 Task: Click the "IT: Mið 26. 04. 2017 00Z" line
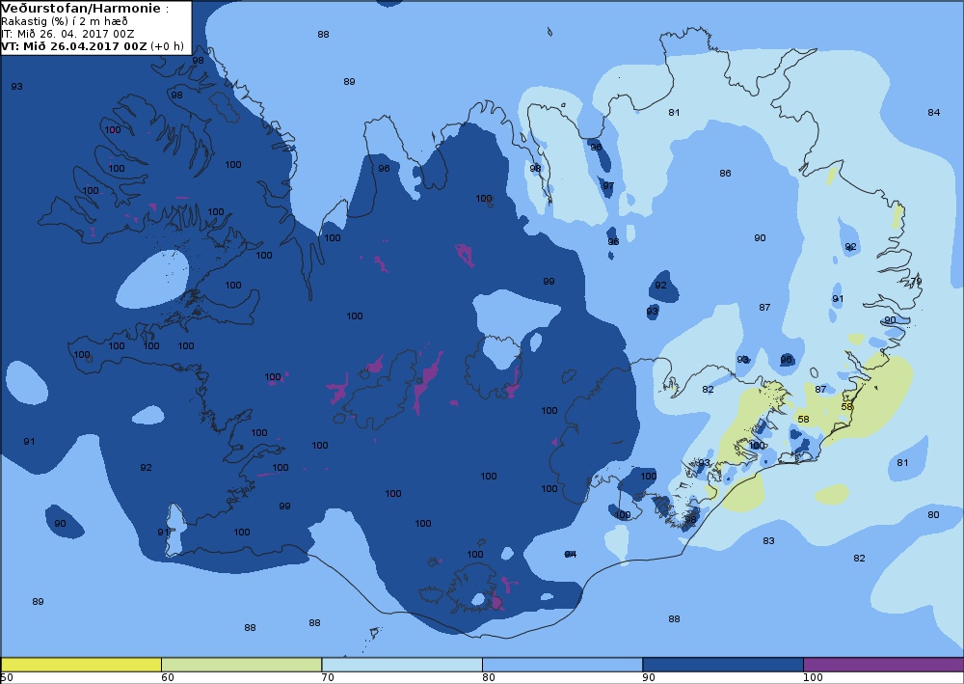pyautogui.click(x=67, y=34)
